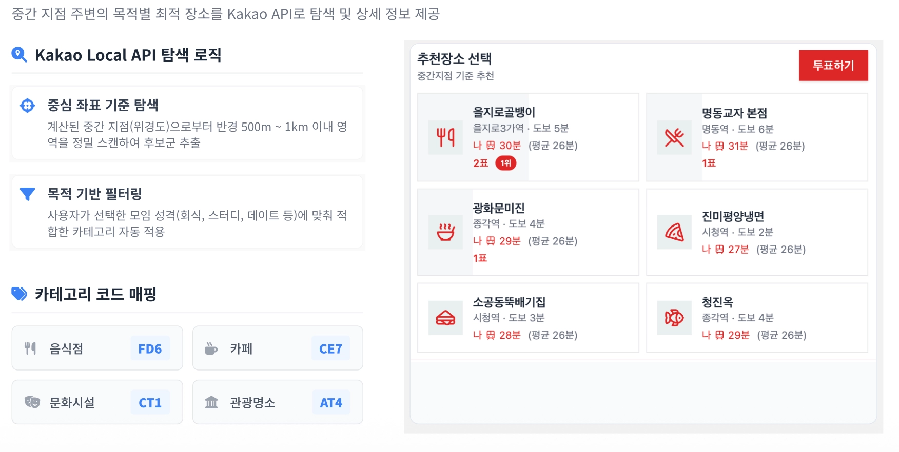
Task: Click the crossed utensils icon for 명동교자 본점
Action: pyautogui.click(x=674, y=137)
